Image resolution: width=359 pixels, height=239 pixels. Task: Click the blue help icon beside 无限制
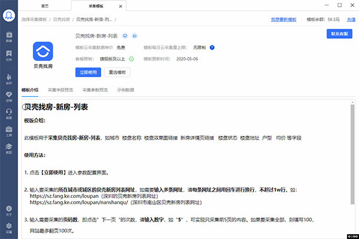[x=212, y=47]
